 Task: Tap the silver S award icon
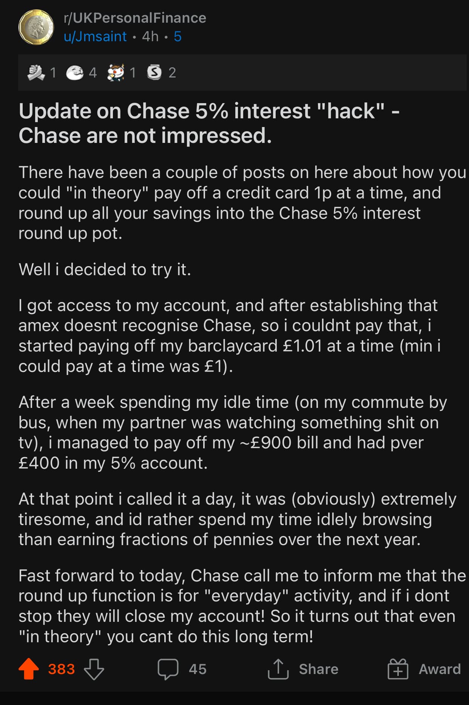point(154,72)
